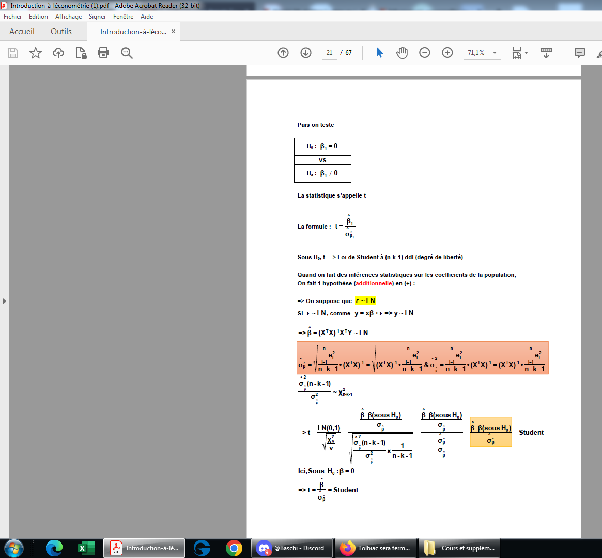
Task: Print the document using printer icon
Action: [103, 53]
